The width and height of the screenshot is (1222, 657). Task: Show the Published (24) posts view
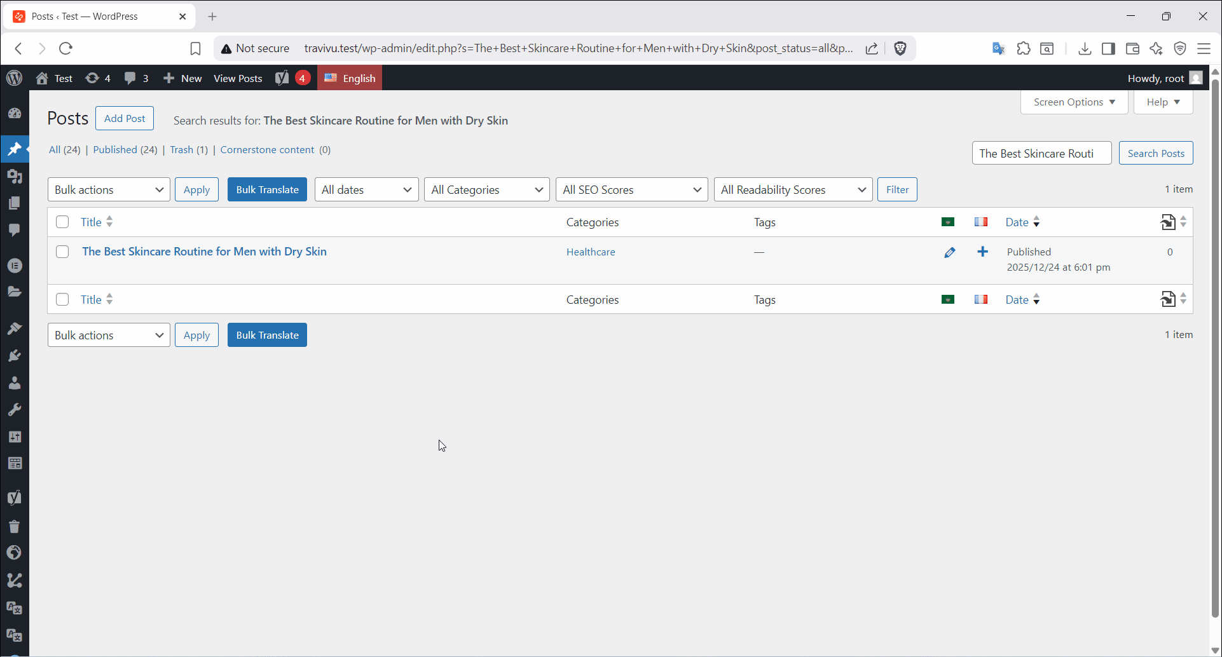[125, 149]
